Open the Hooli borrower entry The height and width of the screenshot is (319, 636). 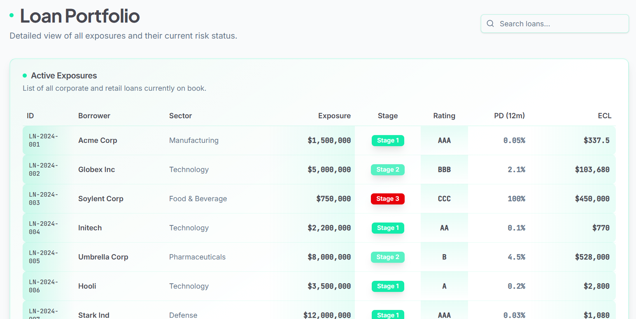pos(87,286)
